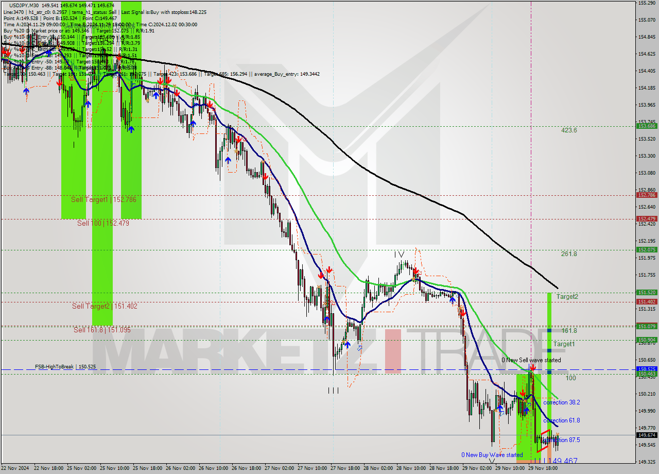Viewport: 659px width, 474px height.
Task: Click the green 150.904 price tag
Action: pyautogui.click(x=647, y=340)
